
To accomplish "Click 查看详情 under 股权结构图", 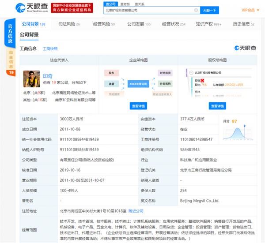I will 217,106.
